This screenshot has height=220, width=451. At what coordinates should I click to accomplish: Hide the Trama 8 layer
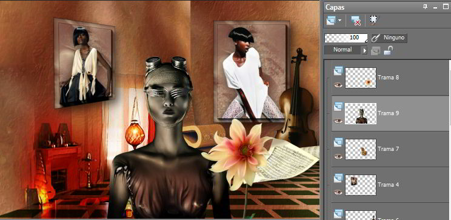(x=338, y=85)
